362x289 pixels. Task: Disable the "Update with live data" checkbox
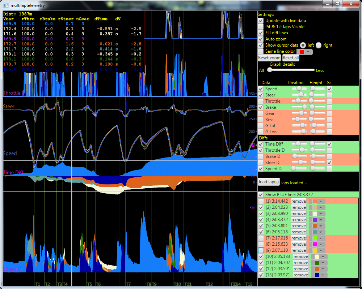(260, 21)
